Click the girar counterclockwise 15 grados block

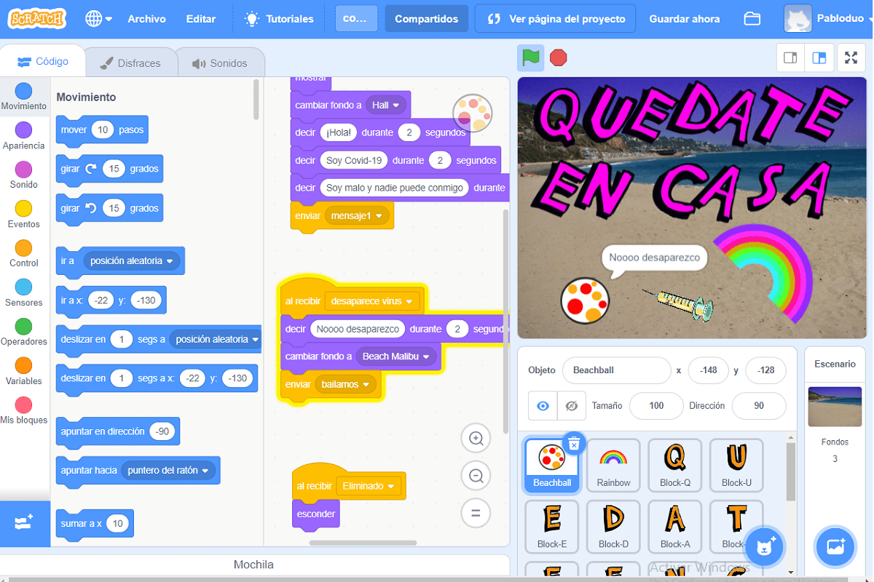point(110,208)
